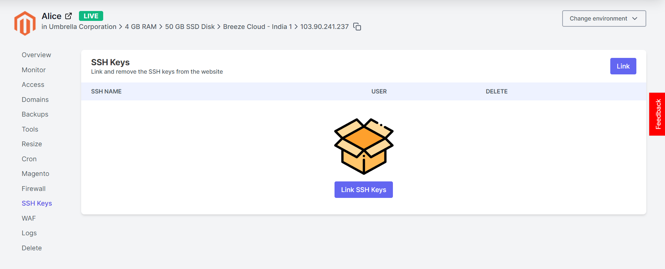The width and height of the screenshot is (665, 269).
Task: Open Firewall settings
Action: pos(34,189)
